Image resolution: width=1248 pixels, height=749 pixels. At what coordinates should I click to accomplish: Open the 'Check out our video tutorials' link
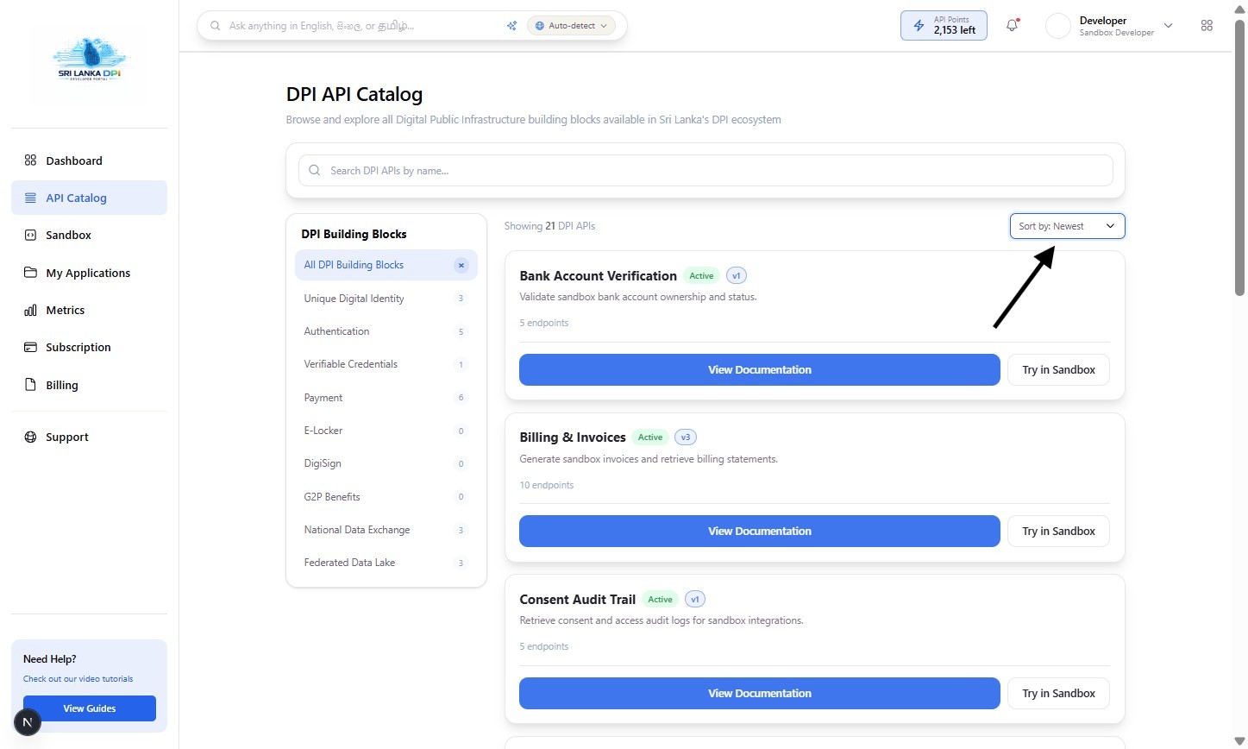[78, 679]
